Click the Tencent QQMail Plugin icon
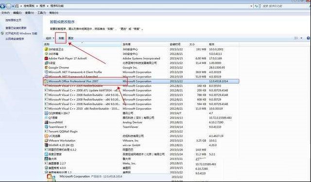 [46, 131]
